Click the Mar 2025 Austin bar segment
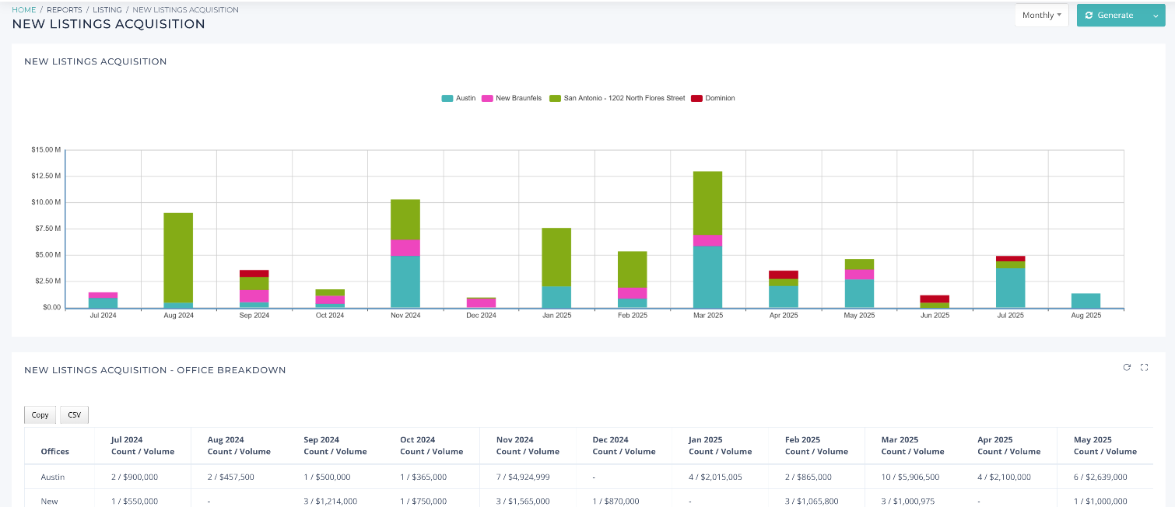Viewport: 1175px width, 507px height. [x=707, y=277]
